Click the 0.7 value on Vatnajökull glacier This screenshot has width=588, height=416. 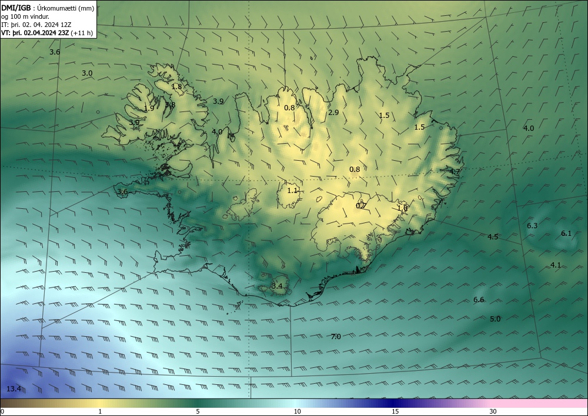tap(361, 206)
